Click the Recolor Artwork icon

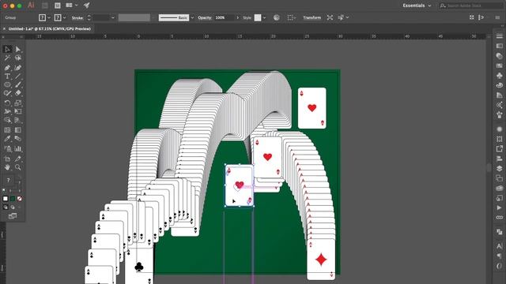277,17
